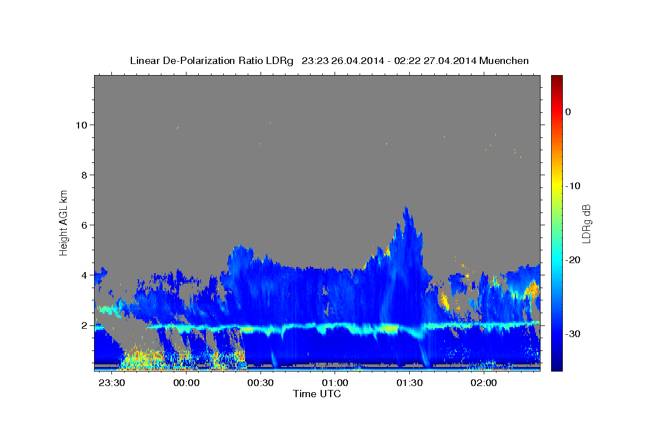Click the '01:00' time tick label
Image resolution: width=668 pixels, height=445 pixels.
[335, 383]
